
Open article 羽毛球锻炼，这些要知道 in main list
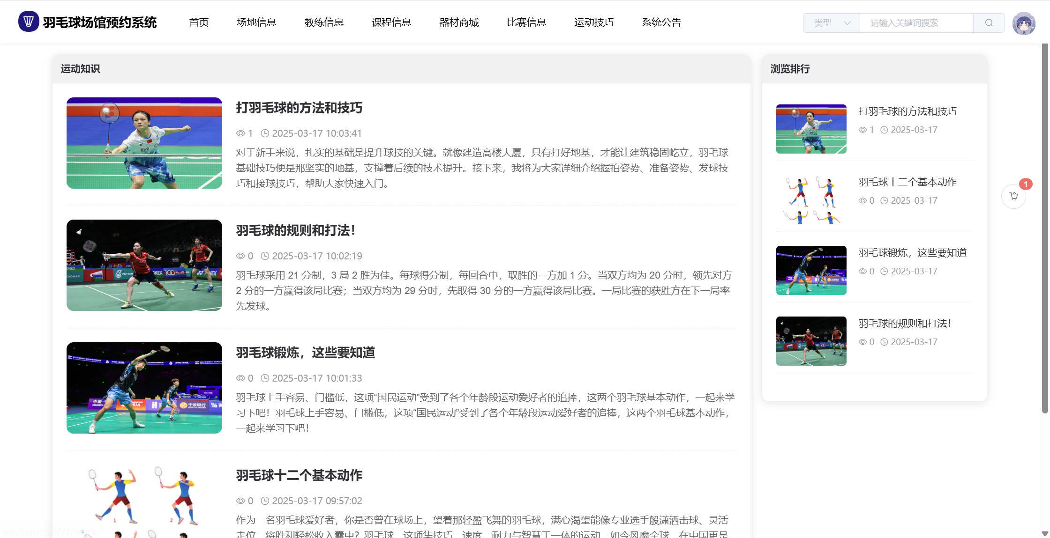pyautogui.click(x=305, y=353)
